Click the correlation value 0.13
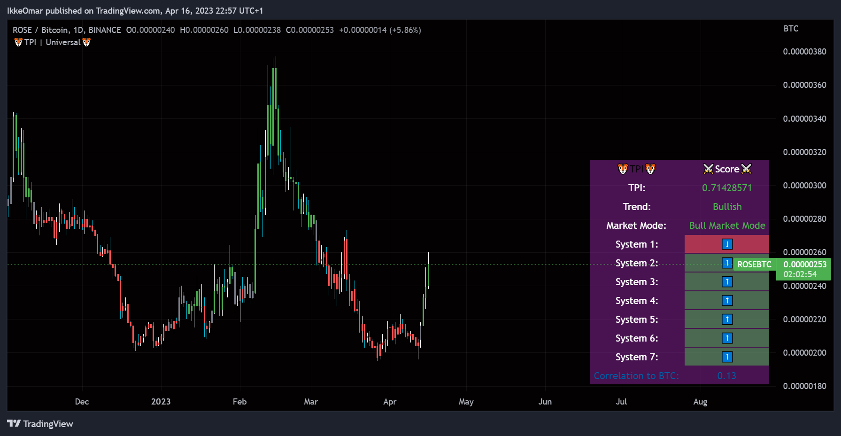The image size is (841, 436). coord(726,376)
